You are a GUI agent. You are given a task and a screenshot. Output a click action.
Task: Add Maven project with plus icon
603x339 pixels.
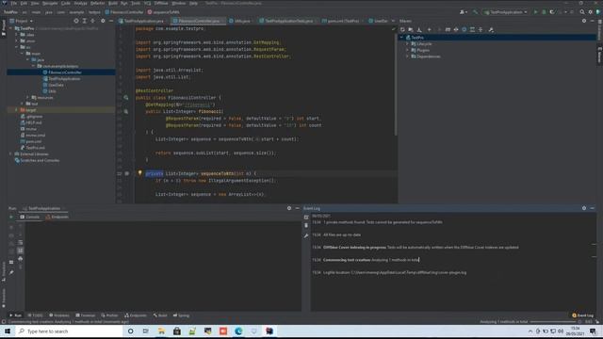click(x=430, y=29)
